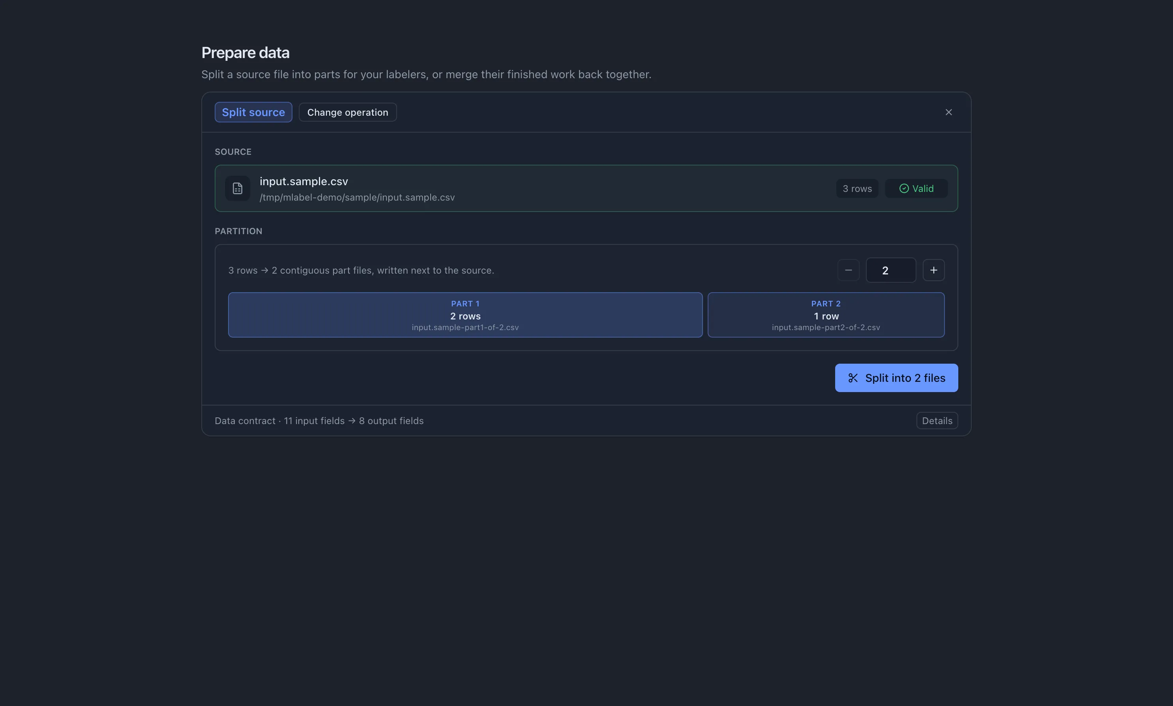Click the /tmp/mlabel-demo/sample path text
Screen dimensions: 1173x706
pyautogui.click(x=357, y=197)
